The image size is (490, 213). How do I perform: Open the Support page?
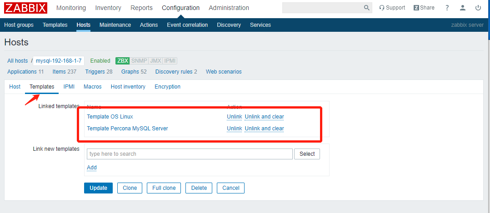click(x=392, y=8)
